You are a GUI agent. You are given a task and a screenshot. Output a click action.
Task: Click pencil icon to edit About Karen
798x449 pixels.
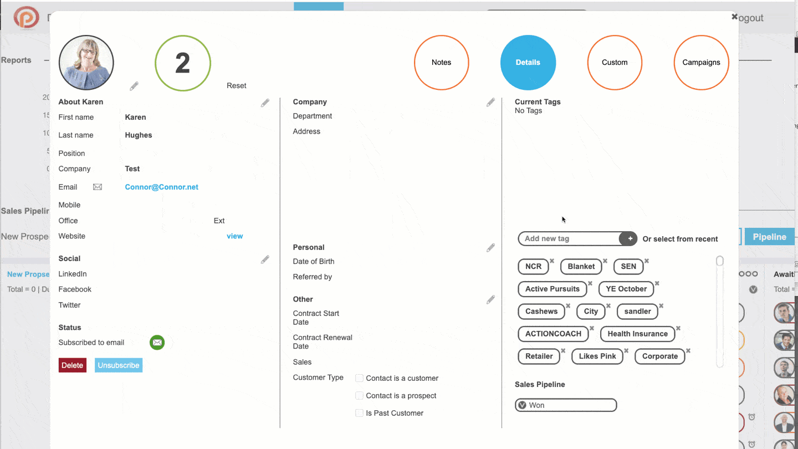point(265,103)
